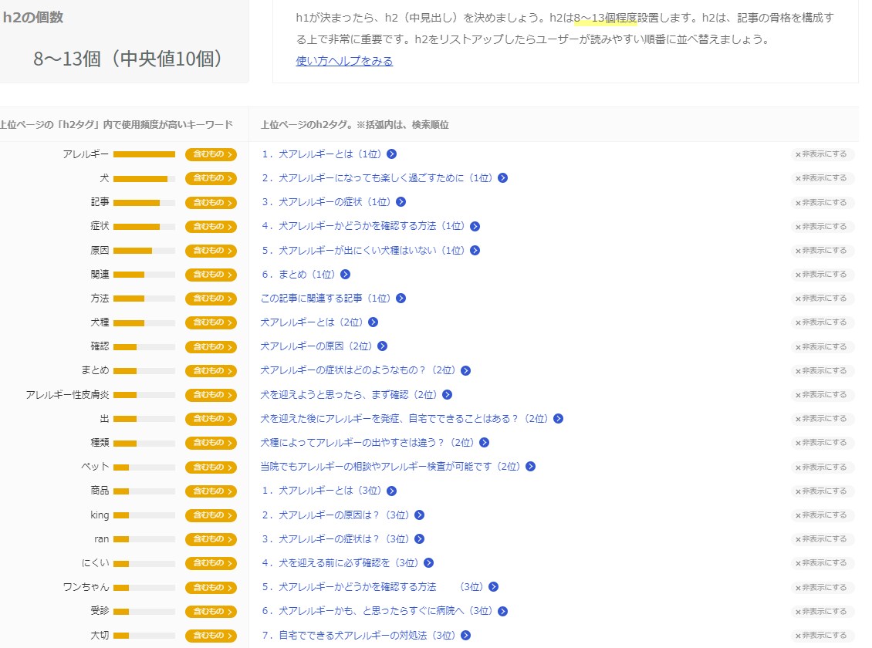Click arrow icon beside 犬アレルギーとは（2位）
Viewport: 872px width, 648px height.
coord(373,322)
